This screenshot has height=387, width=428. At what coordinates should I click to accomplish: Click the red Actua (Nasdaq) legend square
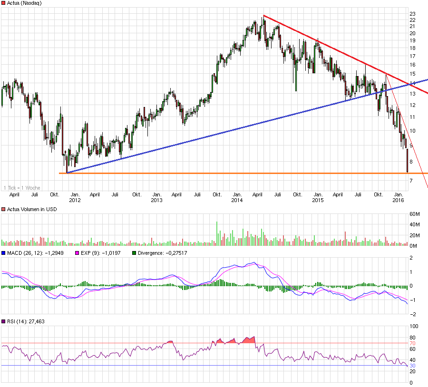3,3
